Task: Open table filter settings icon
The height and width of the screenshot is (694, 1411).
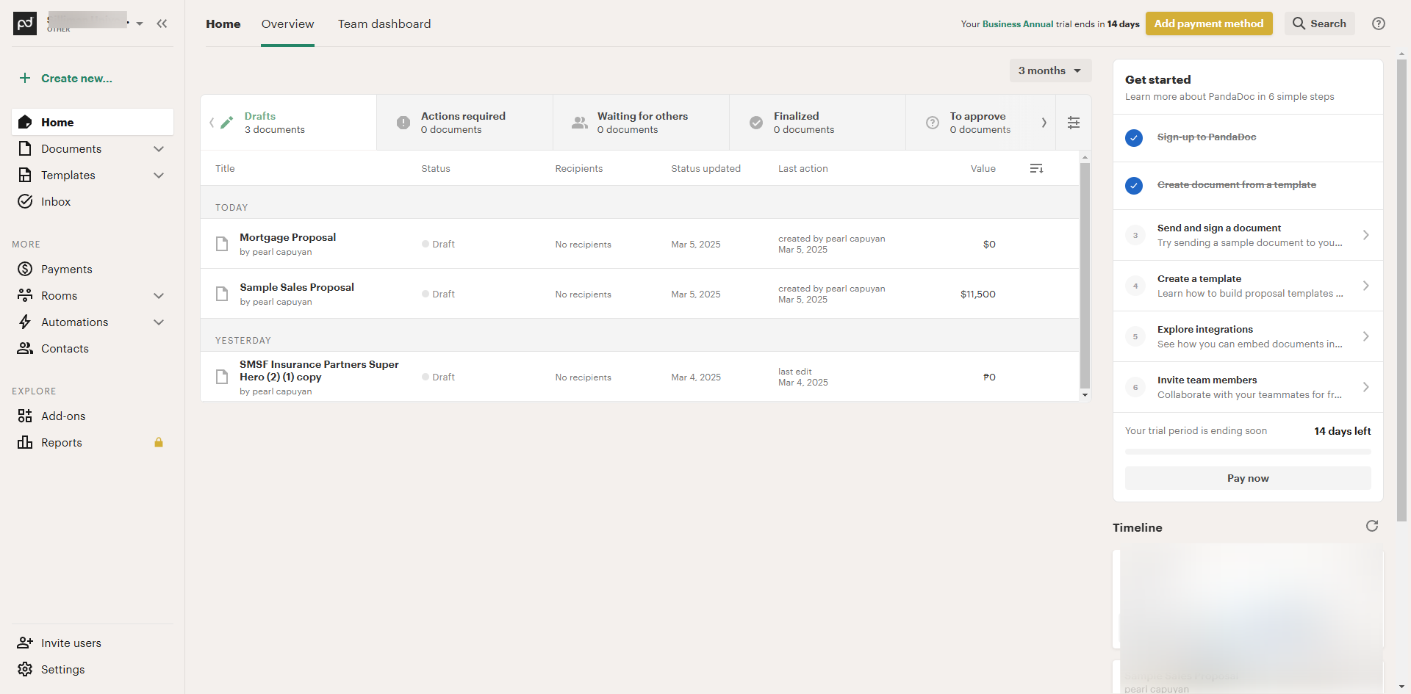Action: coord(1074,123)
